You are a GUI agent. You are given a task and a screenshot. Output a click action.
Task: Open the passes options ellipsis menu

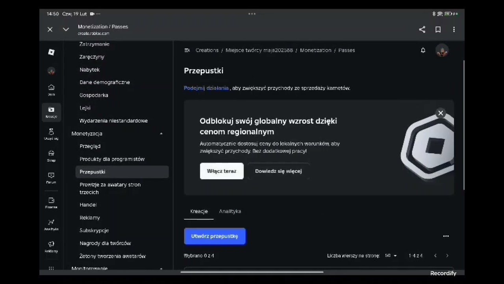(446, 236)
